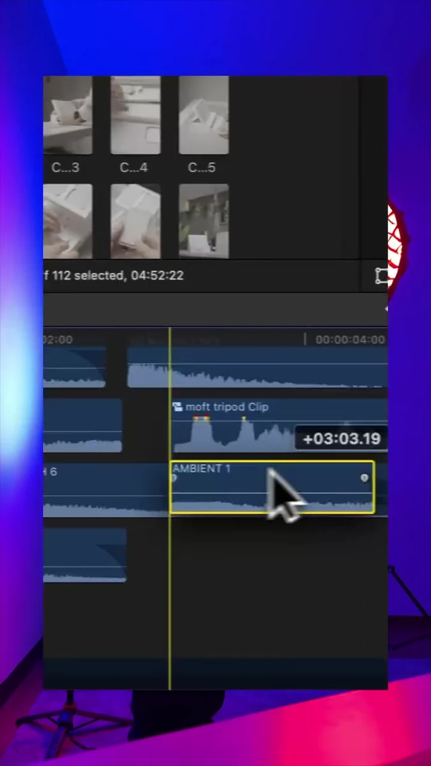Select the thumbnail directly beneath C...5

tap(204, 221)
